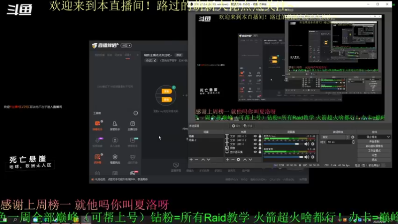Screen dimensions: 398x224
Task: Hide the 文本 (GDI+) 2 source
Action: click(255, 140)
